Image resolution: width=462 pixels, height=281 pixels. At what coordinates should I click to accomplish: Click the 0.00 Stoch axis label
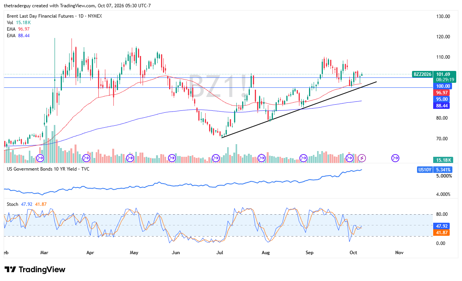441,243
